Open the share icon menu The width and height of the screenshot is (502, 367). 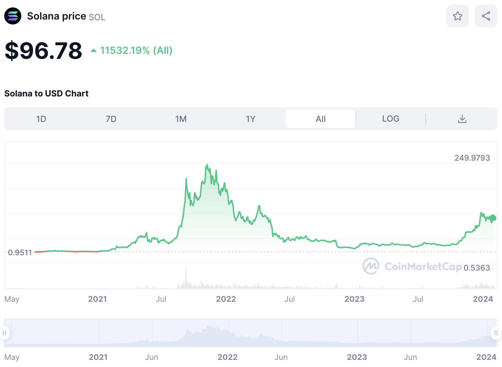486,16
